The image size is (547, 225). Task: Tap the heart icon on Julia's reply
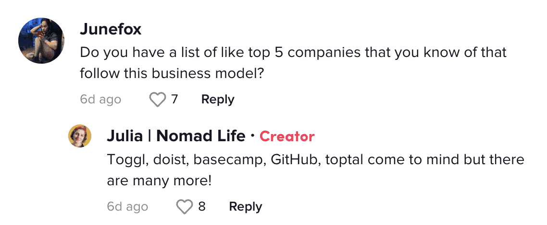point(185,207)
